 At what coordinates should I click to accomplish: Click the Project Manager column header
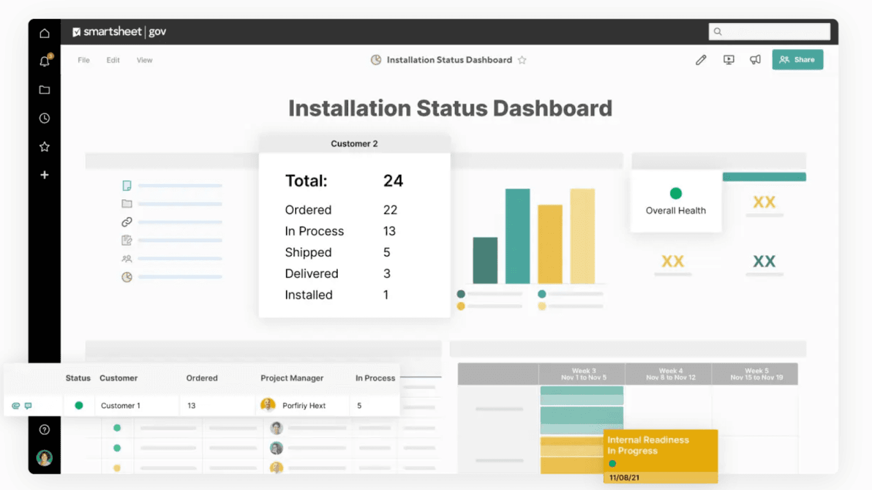click(x=292, y=378)
